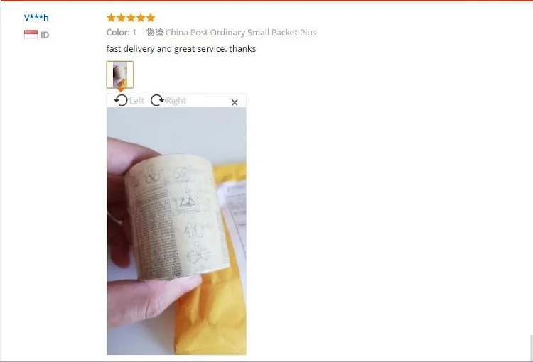
Task: Click the second rating star
Action: 121,18
